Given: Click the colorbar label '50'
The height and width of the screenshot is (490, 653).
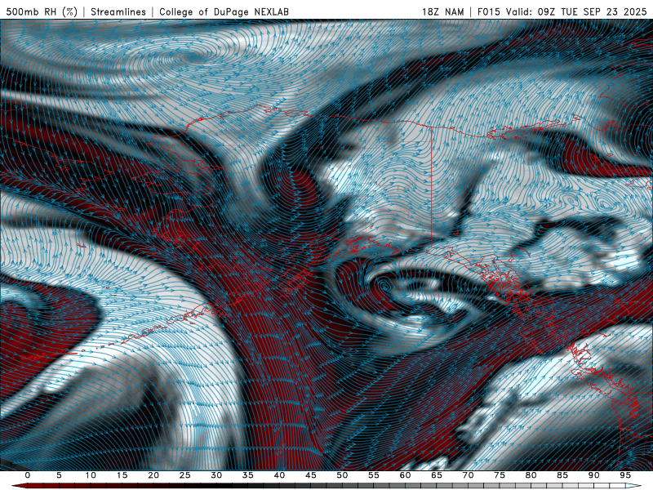Looking at the screenshot, I should [x=342, y=475].
